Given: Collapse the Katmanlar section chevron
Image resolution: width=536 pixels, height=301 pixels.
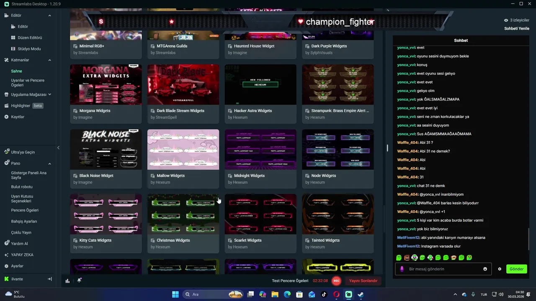Looking at the screenshot, I should (49, 60).
